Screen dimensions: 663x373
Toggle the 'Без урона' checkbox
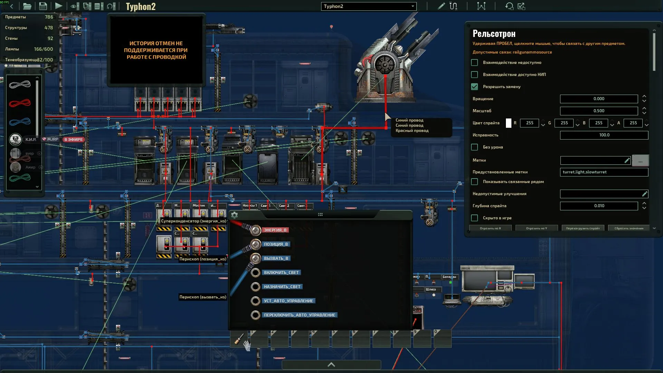pos(474,147)
